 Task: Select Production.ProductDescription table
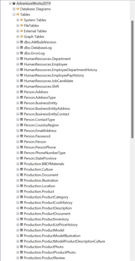click(x=48, y=208)
